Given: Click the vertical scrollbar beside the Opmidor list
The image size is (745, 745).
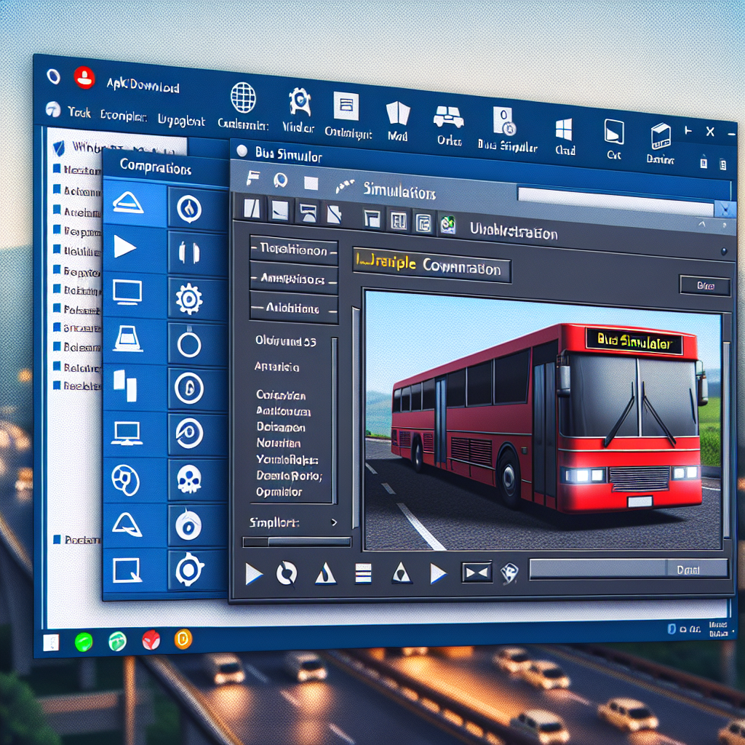Looking at the screenshot, I should (x=335, y=420).
